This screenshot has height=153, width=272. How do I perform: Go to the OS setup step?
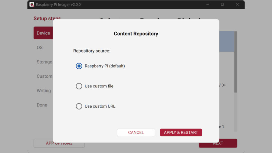(x=40, y=47)
